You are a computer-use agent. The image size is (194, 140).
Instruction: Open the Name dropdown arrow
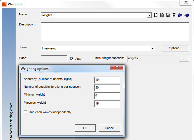pos(149,15)
